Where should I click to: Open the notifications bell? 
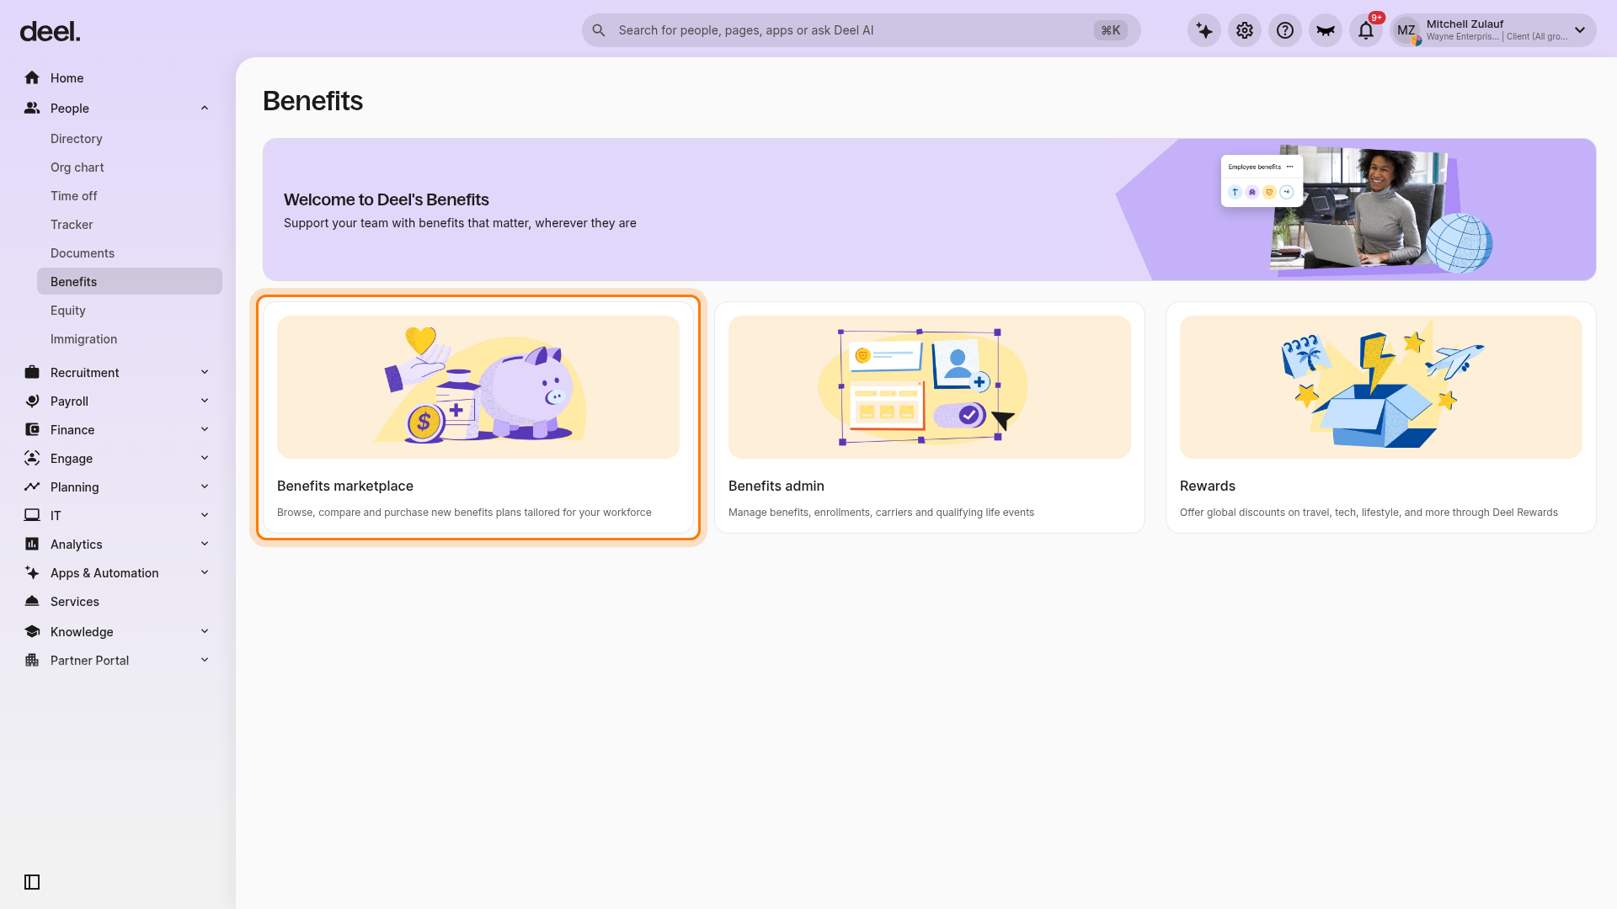(x=1366, y=30)
